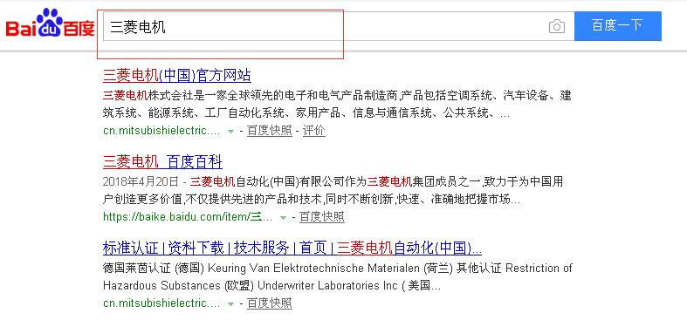This screenshot has width=687, height=320.
Task: Expand the dropdown arrow beside baike.baidu.com URL
Action: [x=283, y=217]
